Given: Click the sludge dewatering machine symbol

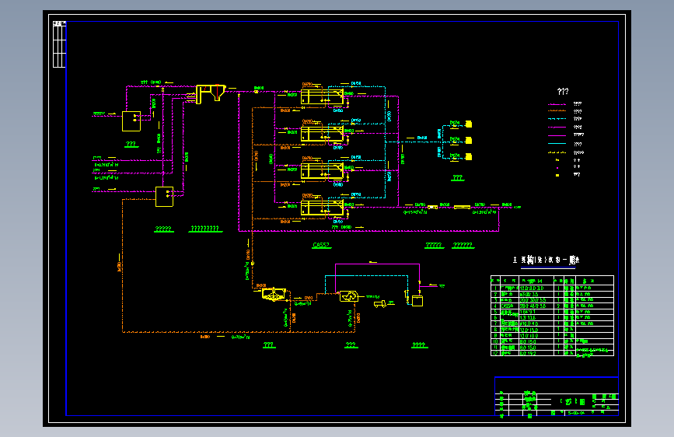Looking at the screenshot, I should (348, 296).
